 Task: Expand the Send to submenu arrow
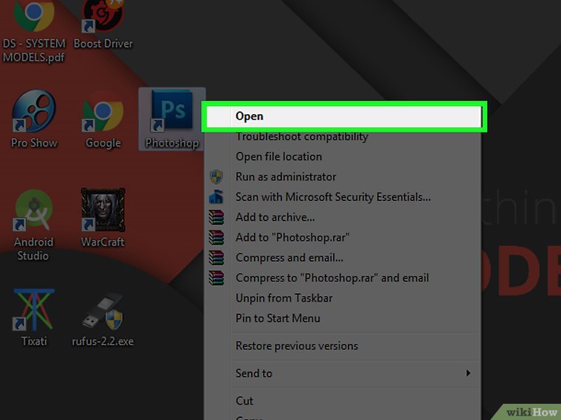pos(468,374)
